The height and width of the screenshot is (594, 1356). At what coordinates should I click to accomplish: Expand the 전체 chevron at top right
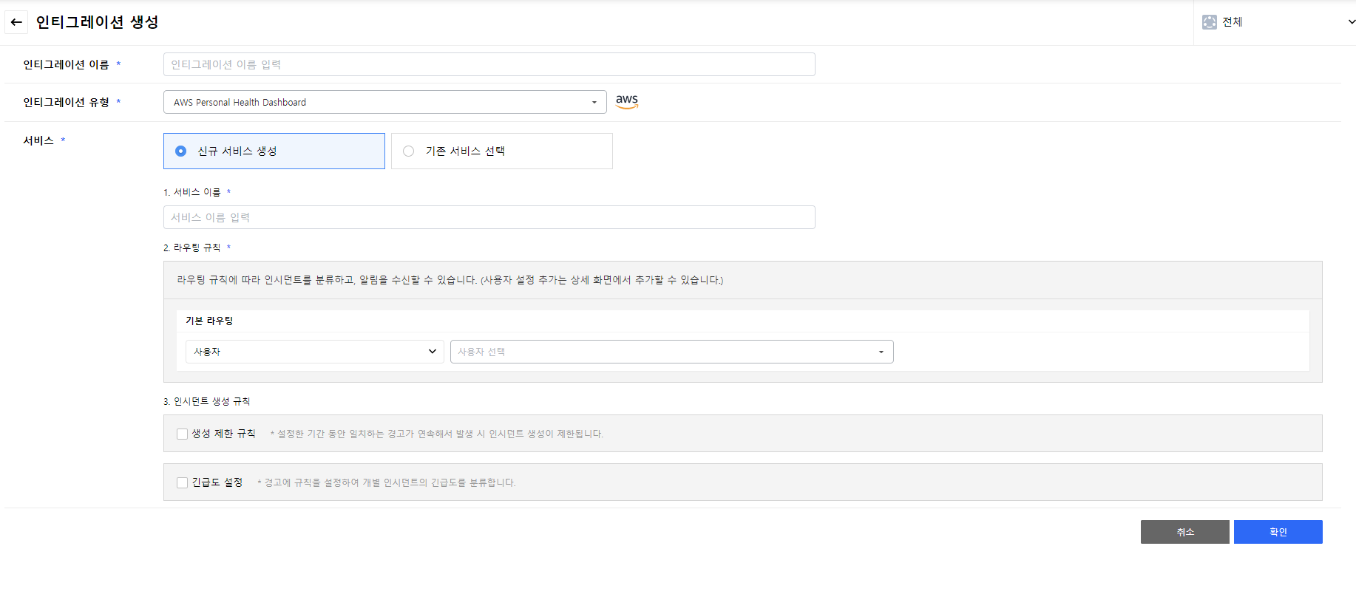[x=1351, y=22]
